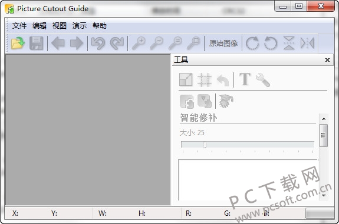Click the tools panel scrollbar up arrow

pos(324,119)
